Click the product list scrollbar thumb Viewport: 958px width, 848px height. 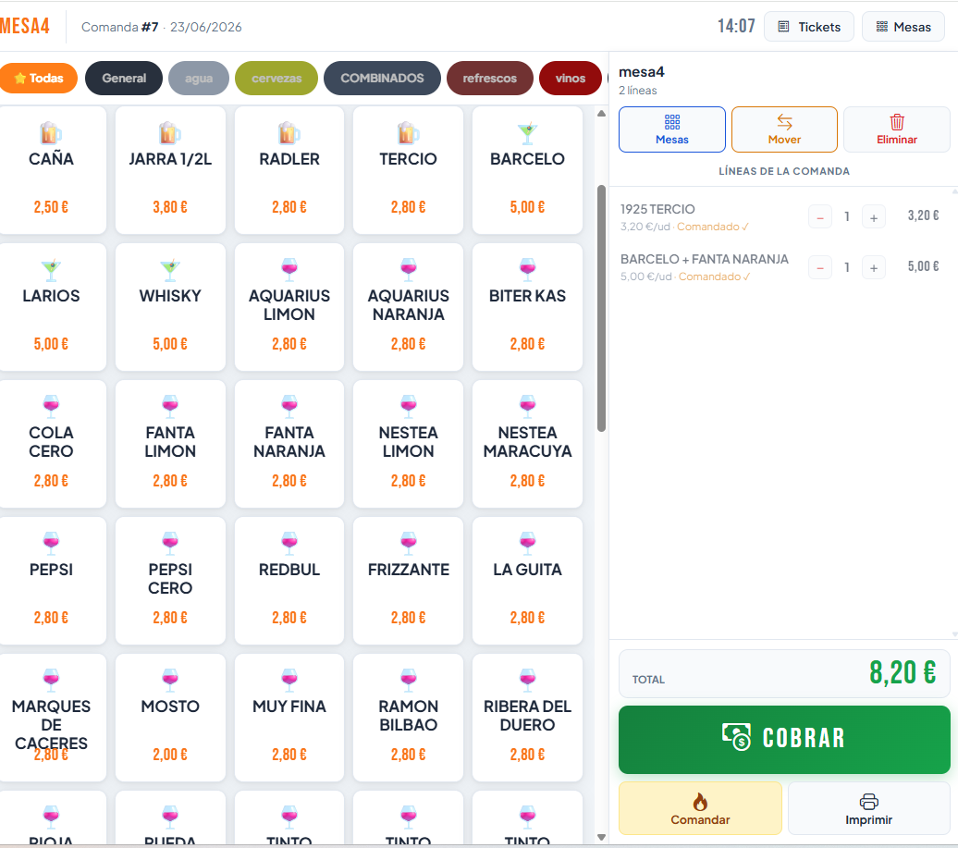pos(601,309)
